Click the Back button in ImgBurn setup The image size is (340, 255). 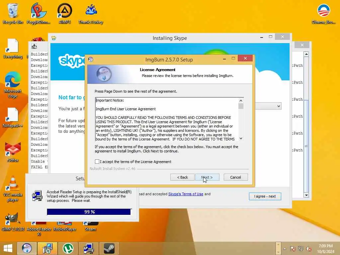point(182,177)
